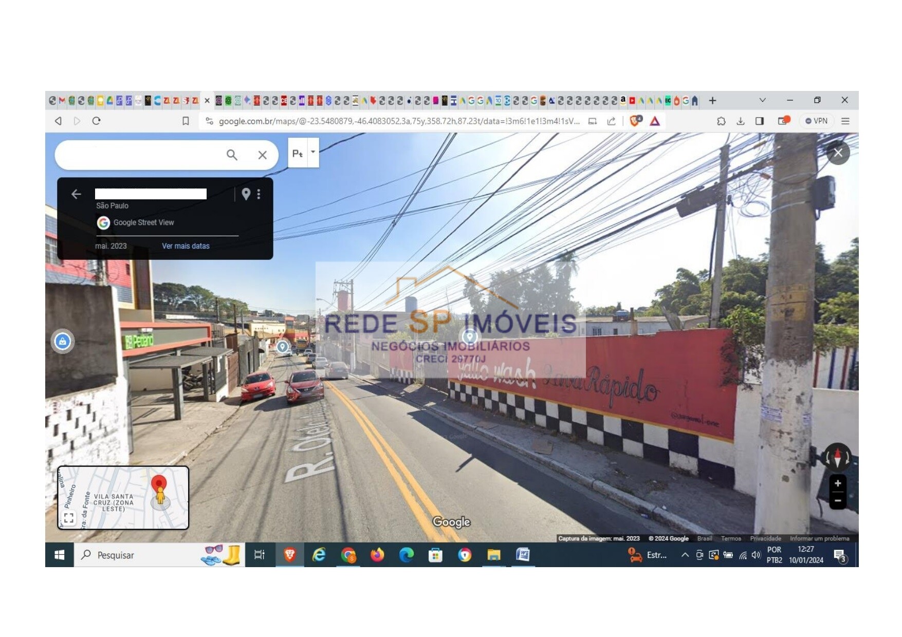The height and width of the screenshot is (637, 902).
Task: Click the location pin icon in info panel
Action: pos(246,194)
